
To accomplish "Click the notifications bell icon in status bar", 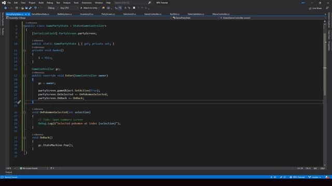I will [327, 177].
